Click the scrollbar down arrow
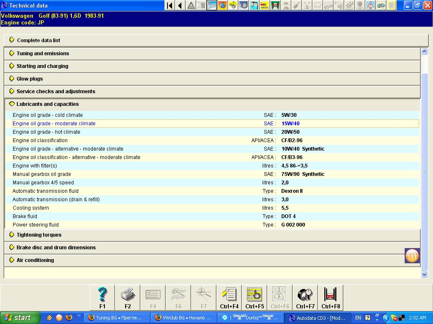 tap(425, 275)
